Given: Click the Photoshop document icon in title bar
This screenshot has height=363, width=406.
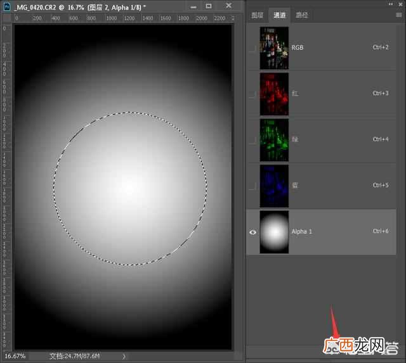Looking at the screenshot, I should click(x=7, y=7).
